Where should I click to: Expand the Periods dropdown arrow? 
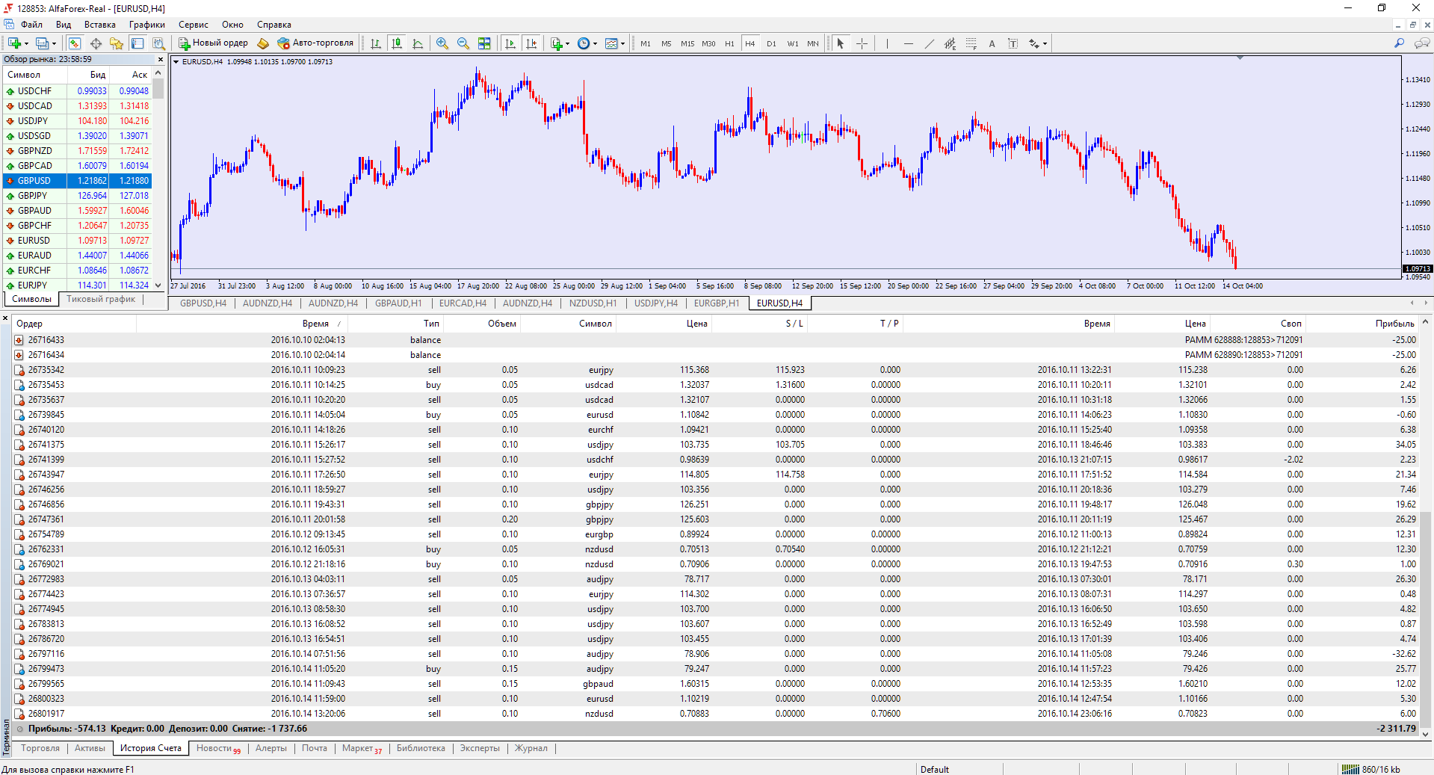[596, 43]
